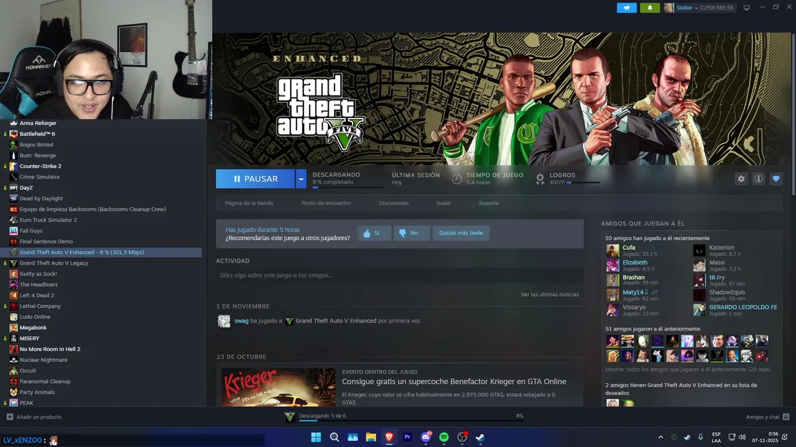Viewport: 796px width, 447px height.
Task: Click the Megabonk game icon
Action: (x=14, y=328)
